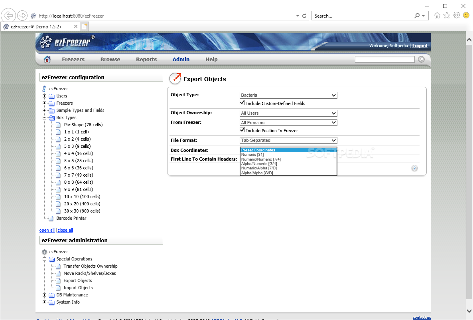473x320 pixels.
Task: Click the help question mark icon
Action: point(414,168)
